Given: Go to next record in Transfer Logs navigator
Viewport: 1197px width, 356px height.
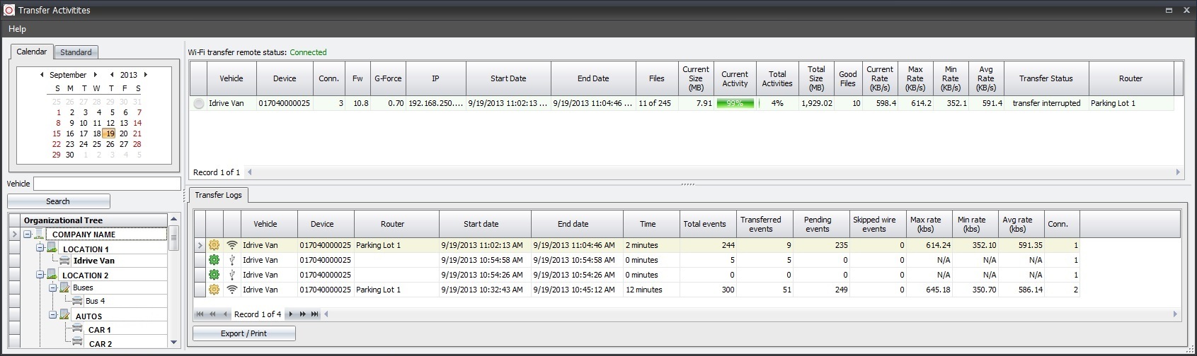Looking at the screenshot, I should point(290,314).
